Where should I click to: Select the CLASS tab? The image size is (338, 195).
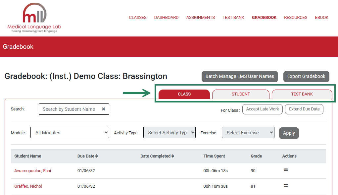(184, 94)
